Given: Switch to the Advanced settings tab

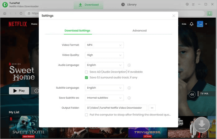Looking at the screenshot, I should pyautogui.click(x=139, y=31).
